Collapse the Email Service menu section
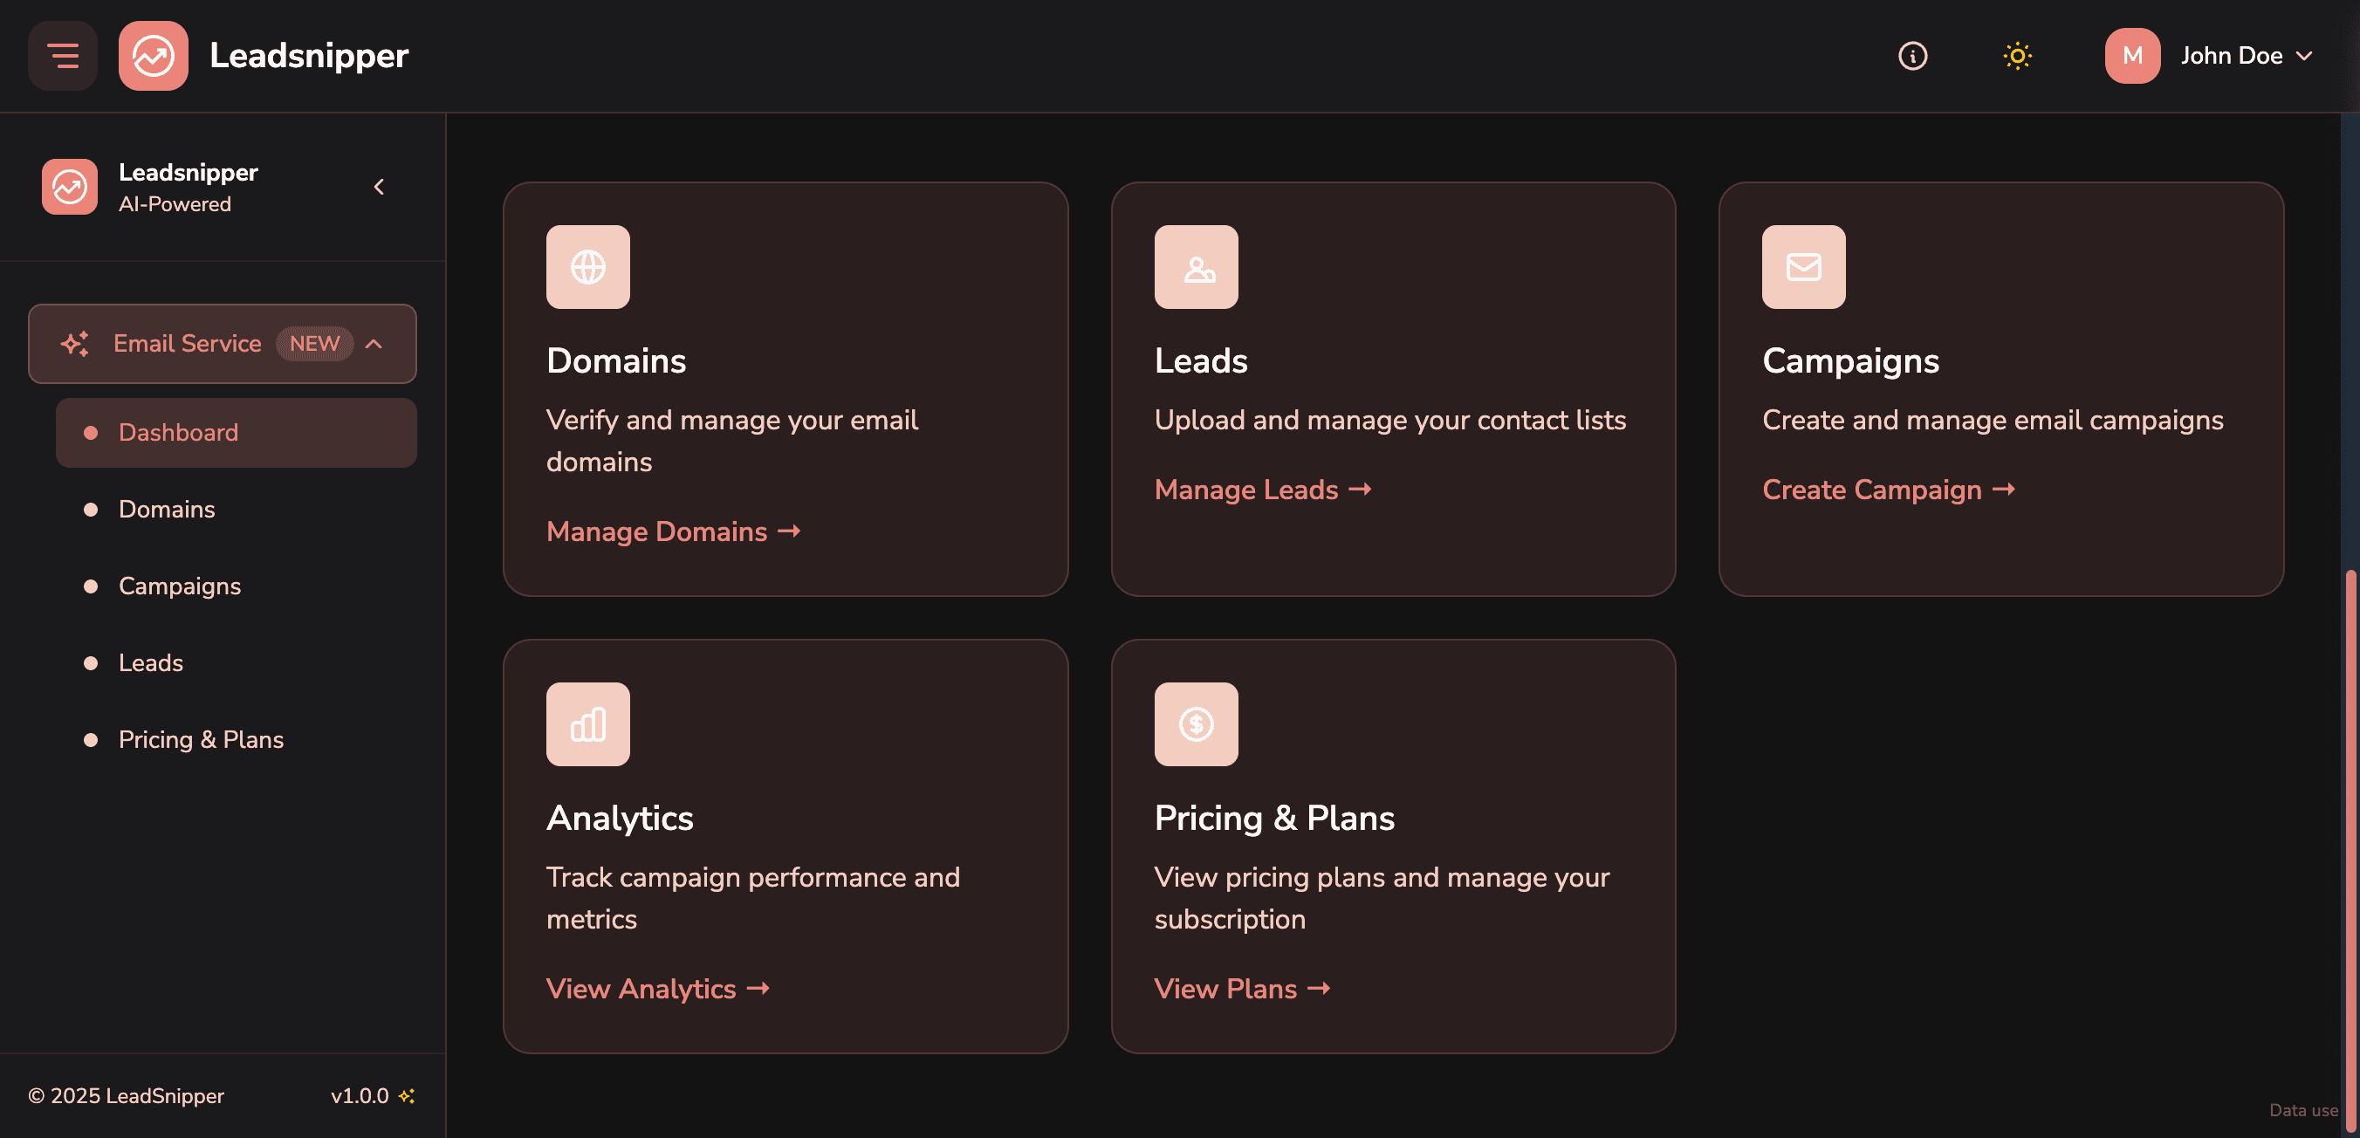The image size is (2360, 1138). click(374, 344)
